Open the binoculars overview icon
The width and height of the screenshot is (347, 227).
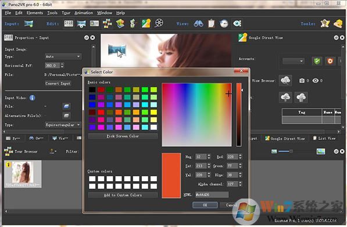198,23
